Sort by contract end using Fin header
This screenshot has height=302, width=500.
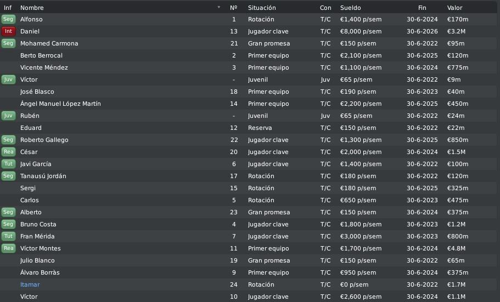click(x=422, y=8)
